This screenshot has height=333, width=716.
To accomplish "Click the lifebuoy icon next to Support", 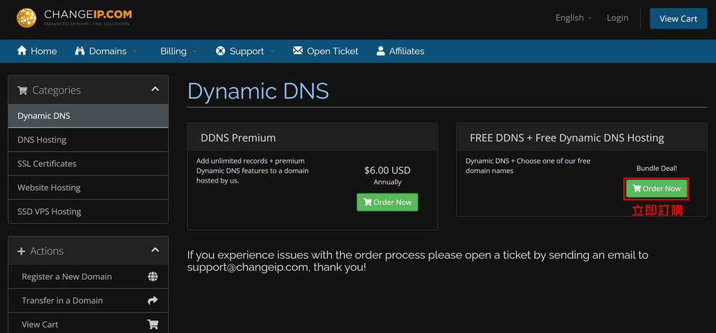I will coord(220,50).
